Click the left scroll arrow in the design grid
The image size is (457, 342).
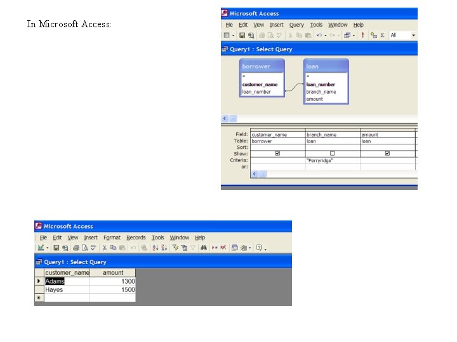(x=254, y=174)
